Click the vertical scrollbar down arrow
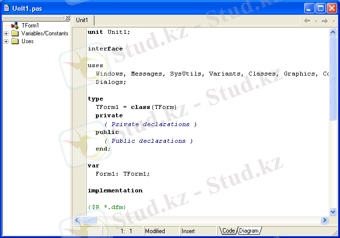This screenshot has height=238, width=340. (x=333, y=212)
